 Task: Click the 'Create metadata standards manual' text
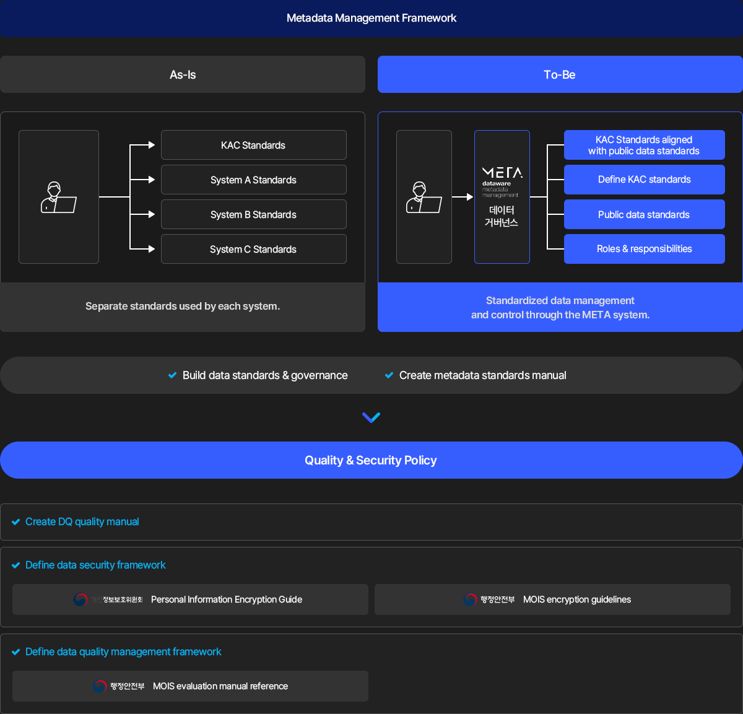[x=483, y=375]
